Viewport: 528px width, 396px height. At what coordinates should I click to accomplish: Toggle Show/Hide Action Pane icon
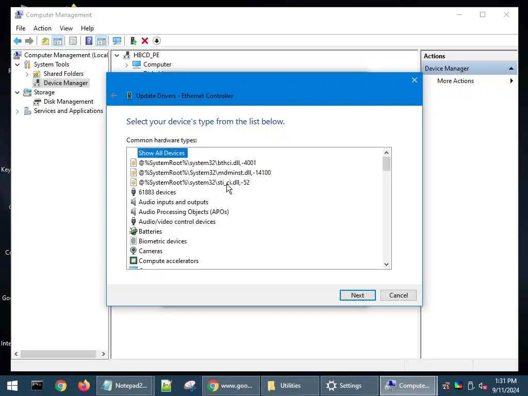[x=102, y=41]
